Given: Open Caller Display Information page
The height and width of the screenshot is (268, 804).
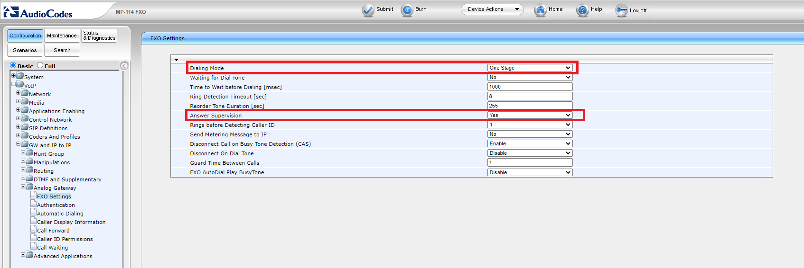Looking at the screenshot, I should (x=71, y=222).
